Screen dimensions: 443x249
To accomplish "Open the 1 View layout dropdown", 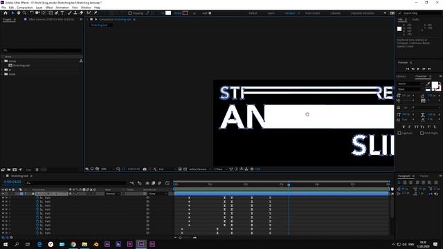I will point(220,169).
